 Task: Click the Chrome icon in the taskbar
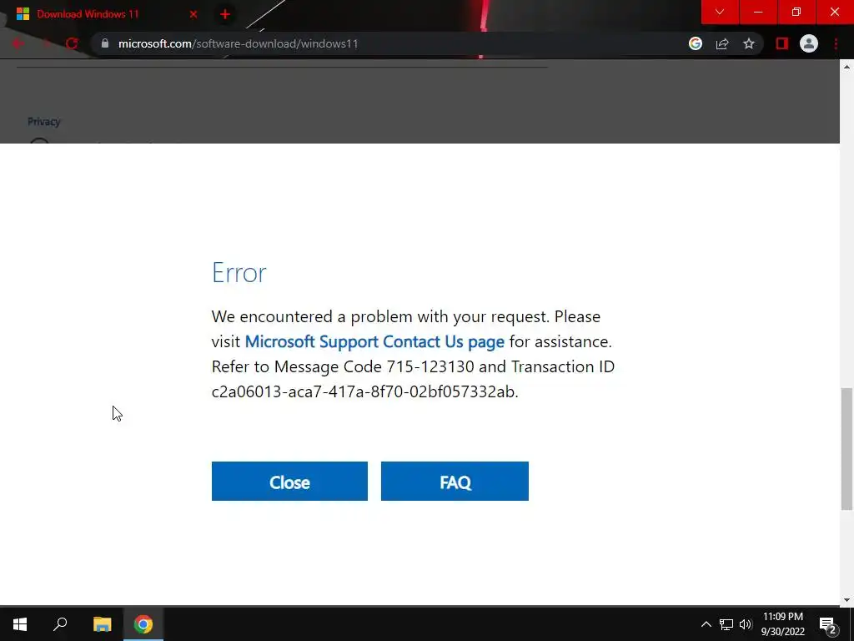(143, 624)
